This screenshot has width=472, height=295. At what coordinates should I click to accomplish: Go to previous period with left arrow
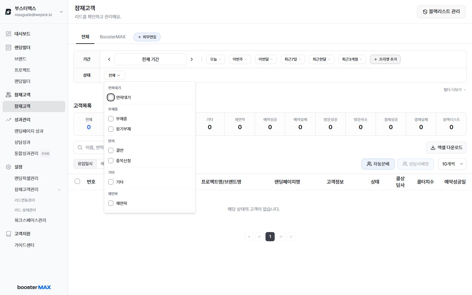109,59
